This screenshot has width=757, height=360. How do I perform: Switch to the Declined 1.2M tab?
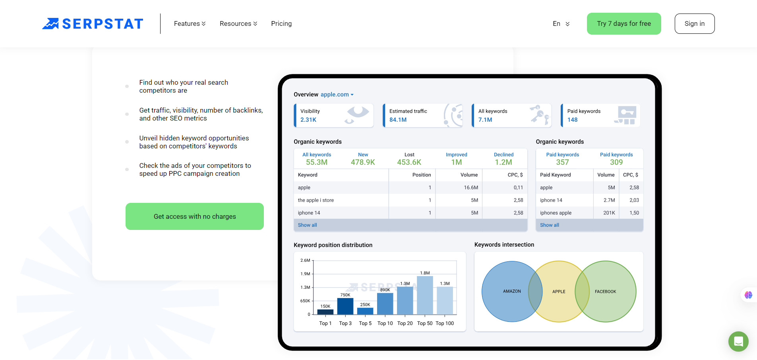pyautogui.click(x=503, y=159)
